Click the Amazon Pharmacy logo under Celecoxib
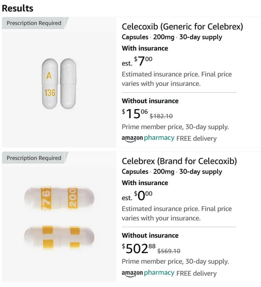 (148, 138)
